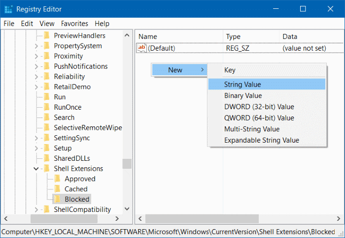The width and height of the screenshot is (345, 238).
Task: Expand the PushNotifications key
Action: pyautogui.click(x=36, y=66)
